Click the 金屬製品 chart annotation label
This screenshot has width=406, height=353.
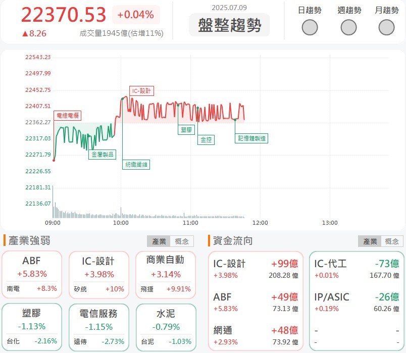[x=103, y=155]
